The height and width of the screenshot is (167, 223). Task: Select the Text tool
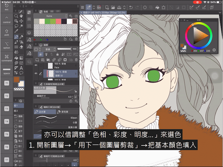pyautogui.click(x=21, y=68)
